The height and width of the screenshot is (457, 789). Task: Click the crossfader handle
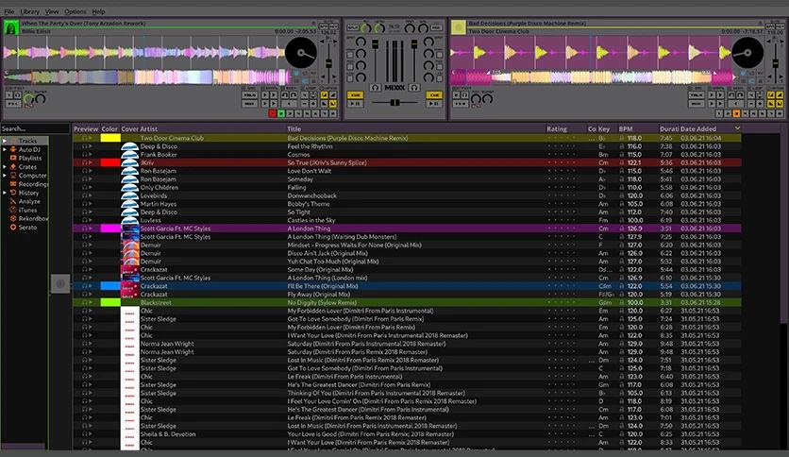tap(395, 103)
